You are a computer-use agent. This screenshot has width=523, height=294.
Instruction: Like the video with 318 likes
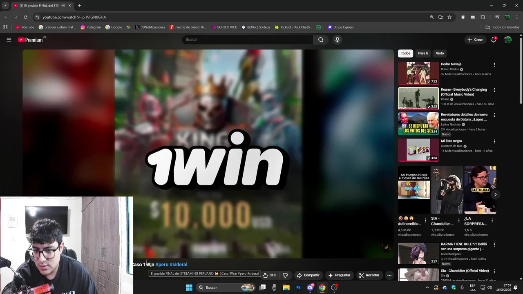tap(269, 275)
